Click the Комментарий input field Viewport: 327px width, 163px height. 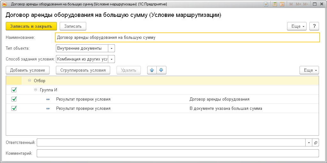pos(178,153)
